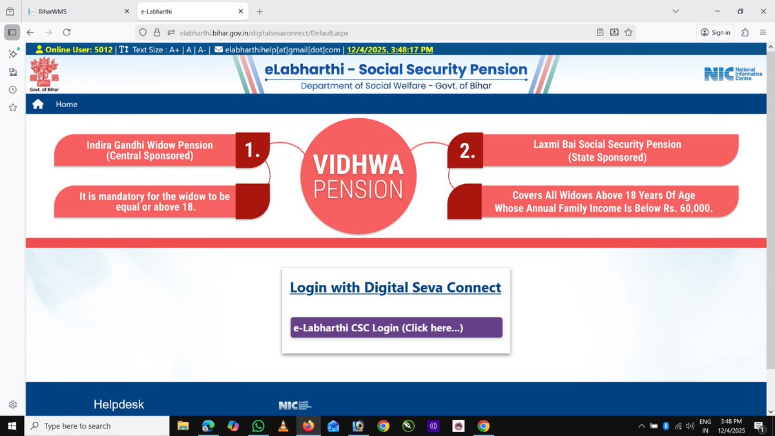Open Firefox hamburger application menu
The height and width of the screenshot is (436, 775).
click(x=763, y=32)
